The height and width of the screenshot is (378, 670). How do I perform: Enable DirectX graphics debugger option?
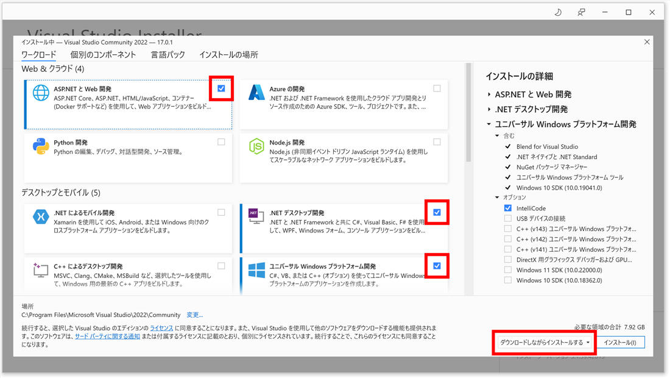pos(507,260)
